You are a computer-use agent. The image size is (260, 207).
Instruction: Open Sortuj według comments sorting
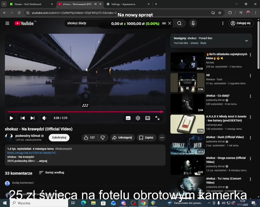coord(52,172)
